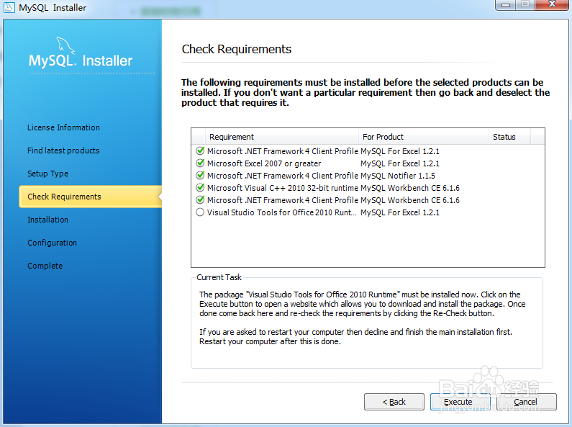Click the Execute button
The image size is (572, 427).
click(460, 402)
